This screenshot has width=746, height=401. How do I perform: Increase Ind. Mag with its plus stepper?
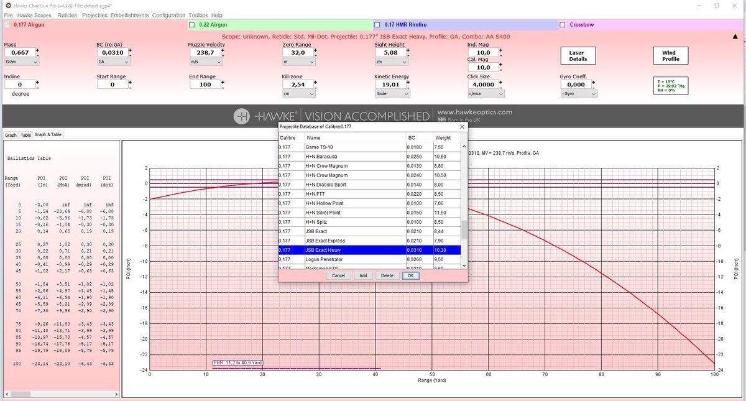[x=501, y=50]
